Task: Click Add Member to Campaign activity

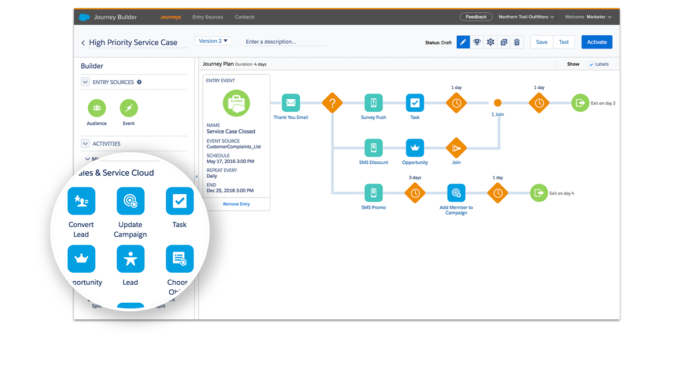Action: (x=456, y=193)
